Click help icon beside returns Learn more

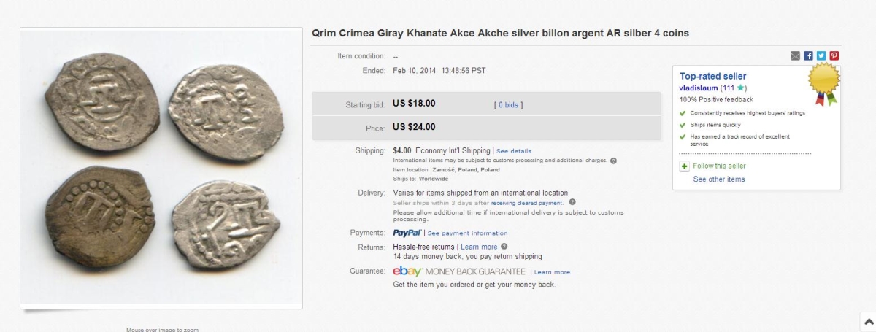[504, 247]
